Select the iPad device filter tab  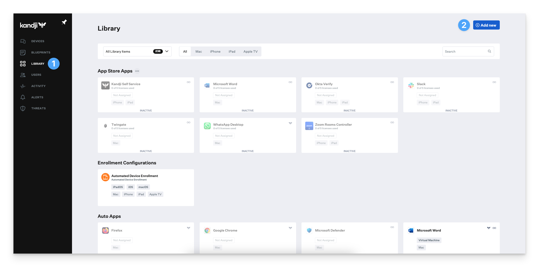click(232, 52)
